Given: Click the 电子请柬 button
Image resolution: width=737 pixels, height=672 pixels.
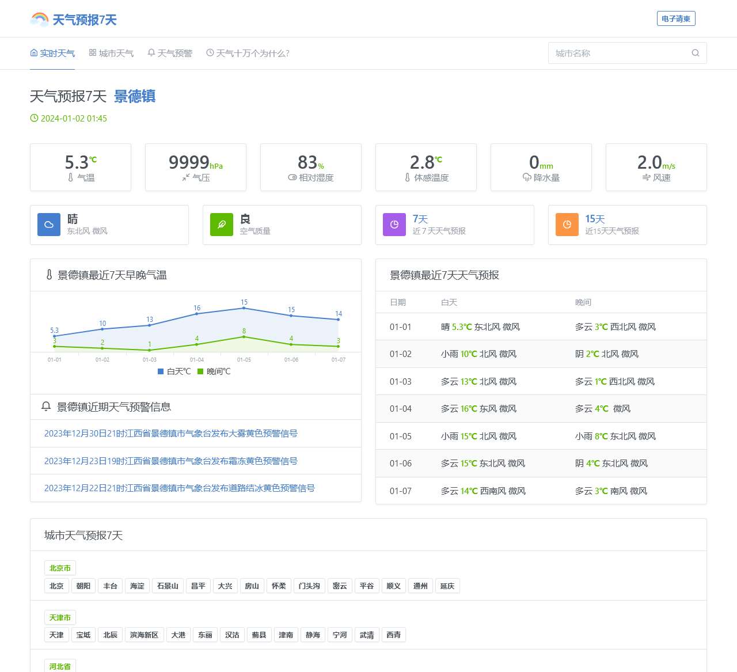Looking at the screenshot, I should click(676, 18).
